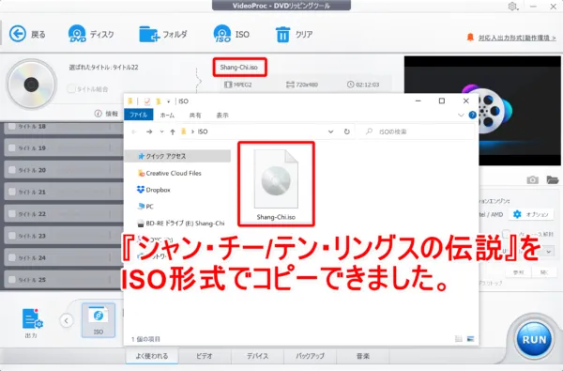Screen dimensions: 563x371
Task: Switch to よく使われる tab
Action: click(x=152, y=356)
